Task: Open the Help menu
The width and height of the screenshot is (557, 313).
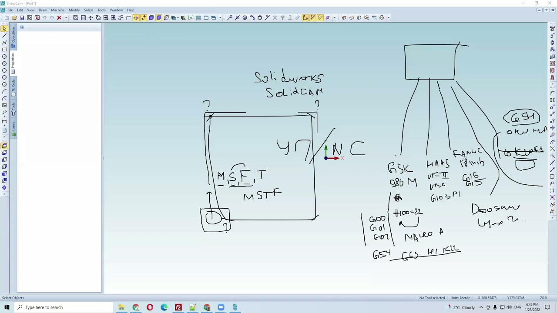Action: pos(131,10)
